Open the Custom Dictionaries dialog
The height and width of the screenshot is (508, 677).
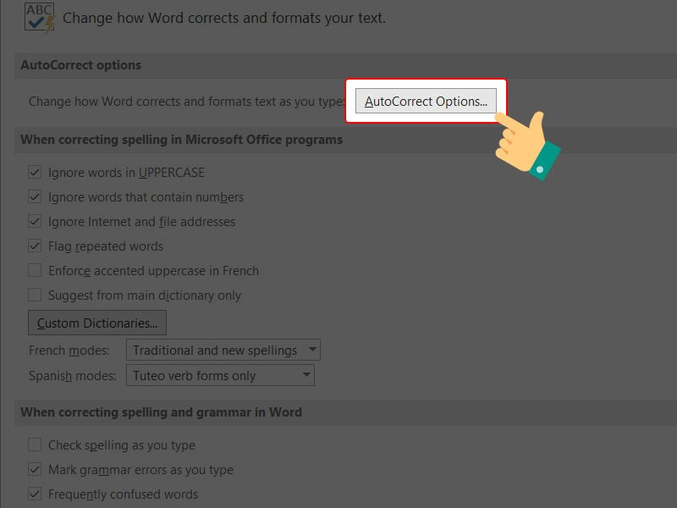pos(96,323)
